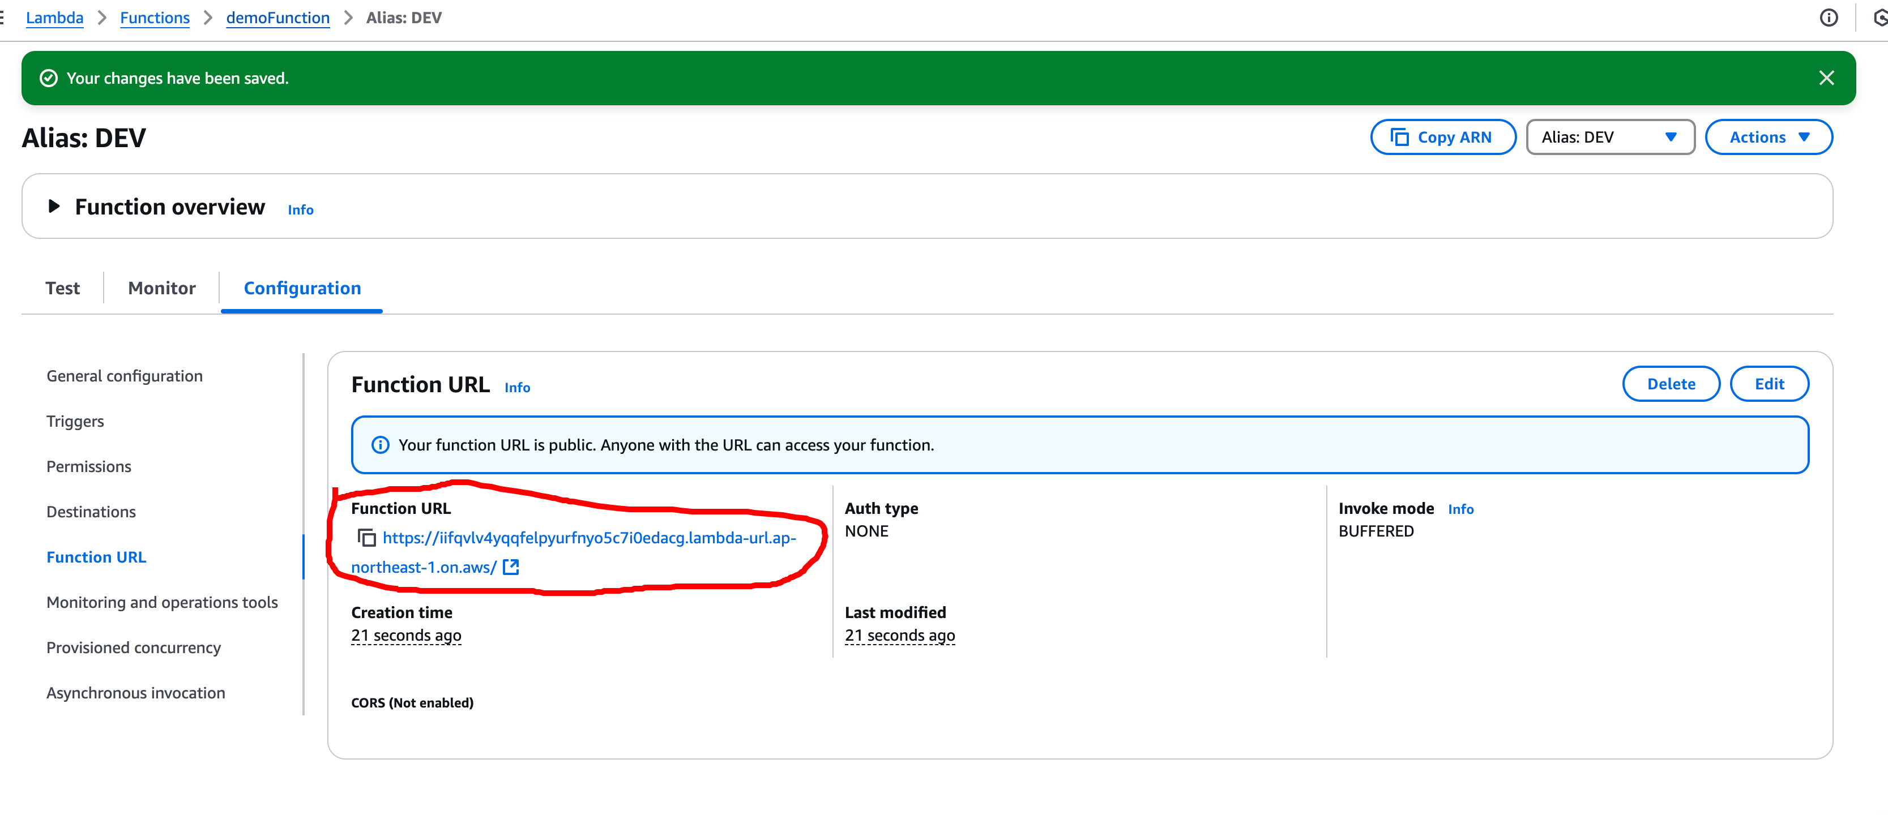Click the Delete button for Function URL
The width and height of the screenshot is (1888, 815).
point(1671,384)
